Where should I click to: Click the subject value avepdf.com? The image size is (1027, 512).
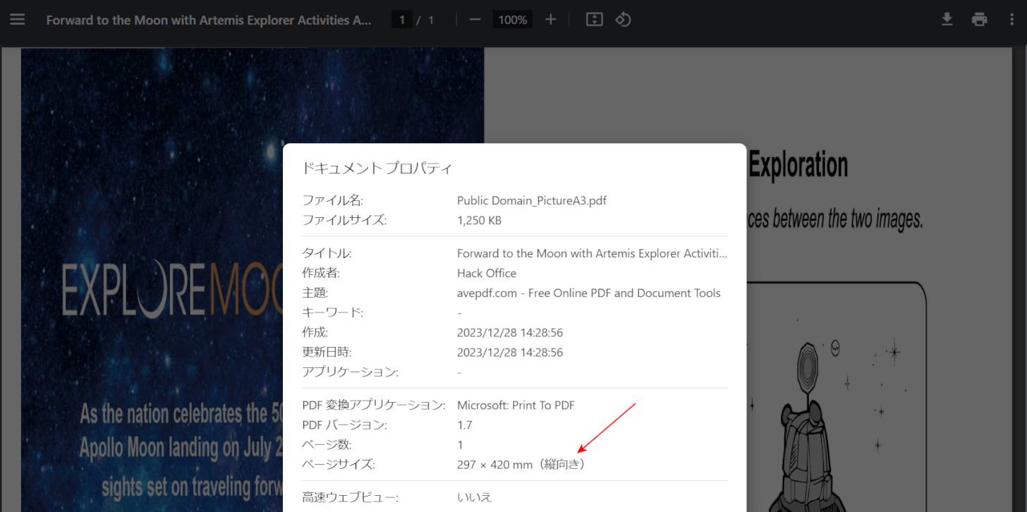pyautogui.click(x=589, y=293)
